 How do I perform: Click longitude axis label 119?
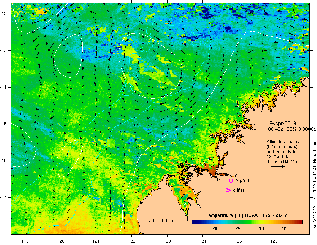point(25,241)
